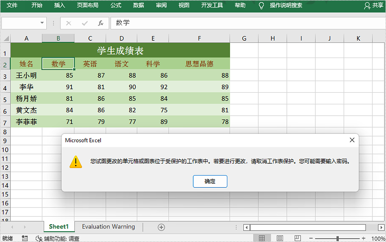Click the formula bar containing 数学
Viewport: 386px width, 242px height.
pyautogui.click(x=248, y=23)
